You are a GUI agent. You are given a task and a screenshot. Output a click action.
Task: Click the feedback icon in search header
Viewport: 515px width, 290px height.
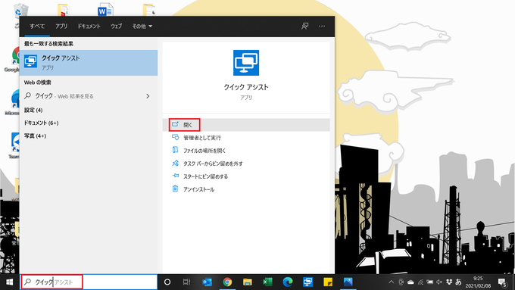304,27
